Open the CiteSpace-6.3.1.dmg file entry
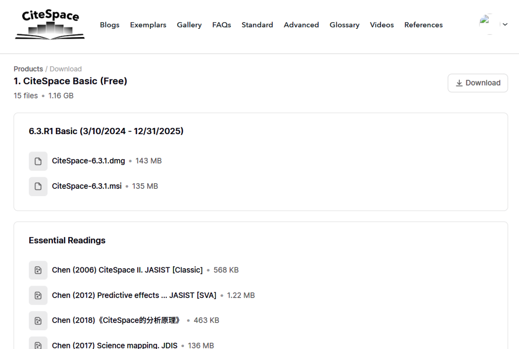The image size is (519, 349). (x=88, y=161)
